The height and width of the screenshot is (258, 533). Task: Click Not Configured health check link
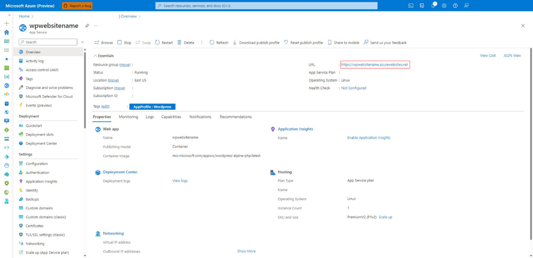[x=354, y=88]
